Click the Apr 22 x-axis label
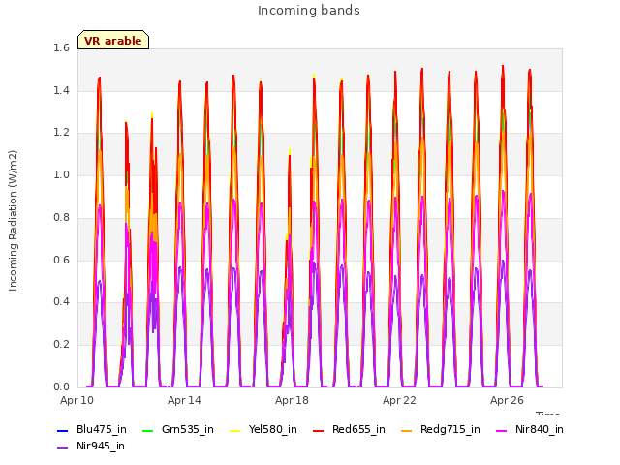 pos(399,400)
